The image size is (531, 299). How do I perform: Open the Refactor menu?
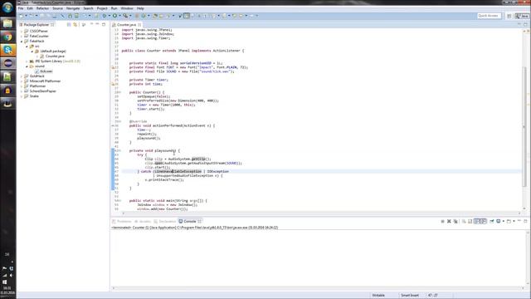pos(42,8)
